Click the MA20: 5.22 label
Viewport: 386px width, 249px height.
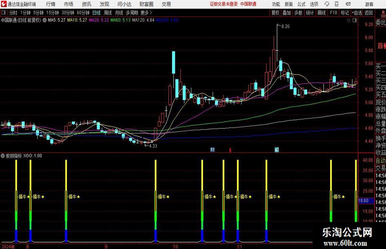(99, 20)
